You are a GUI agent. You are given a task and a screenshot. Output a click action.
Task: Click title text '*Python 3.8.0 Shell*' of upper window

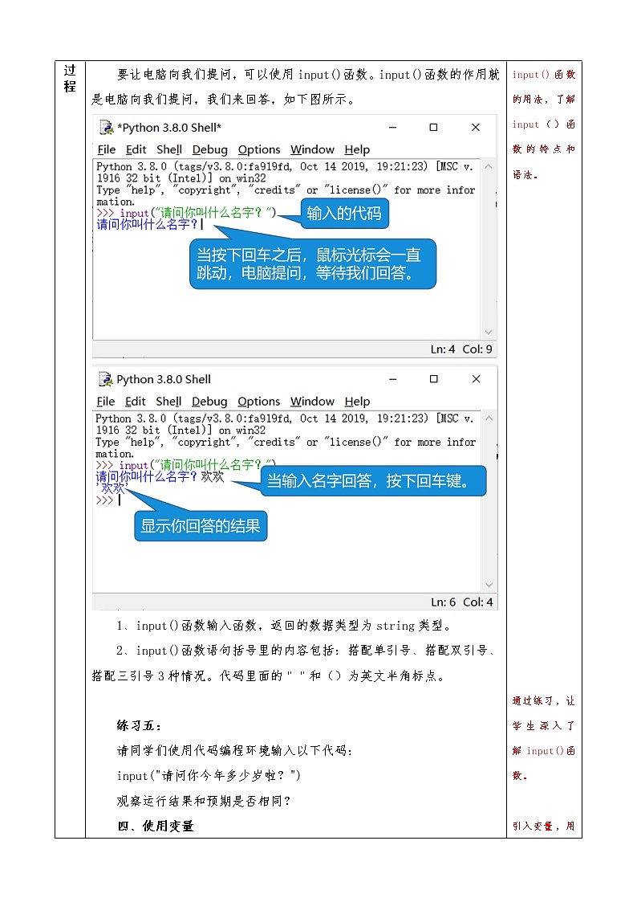[168, 127]
